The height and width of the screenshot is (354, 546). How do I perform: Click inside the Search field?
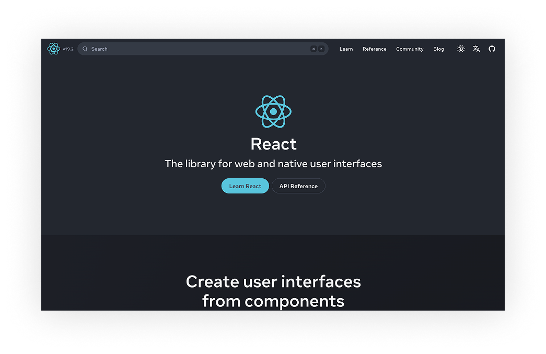tap(183, 49)
